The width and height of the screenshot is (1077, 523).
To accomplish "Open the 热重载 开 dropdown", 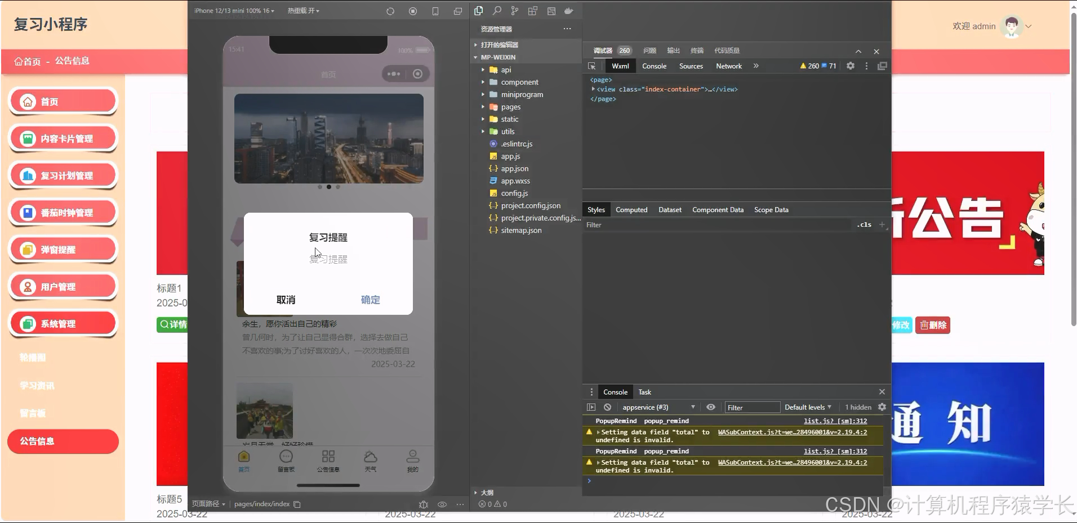I will click(303, 11).
